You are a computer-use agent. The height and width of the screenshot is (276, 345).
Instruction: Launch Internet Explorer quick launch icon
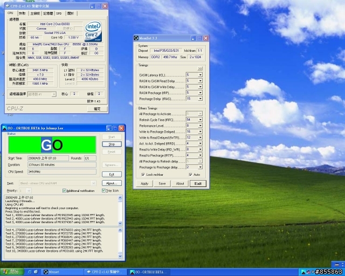(30, 272)
